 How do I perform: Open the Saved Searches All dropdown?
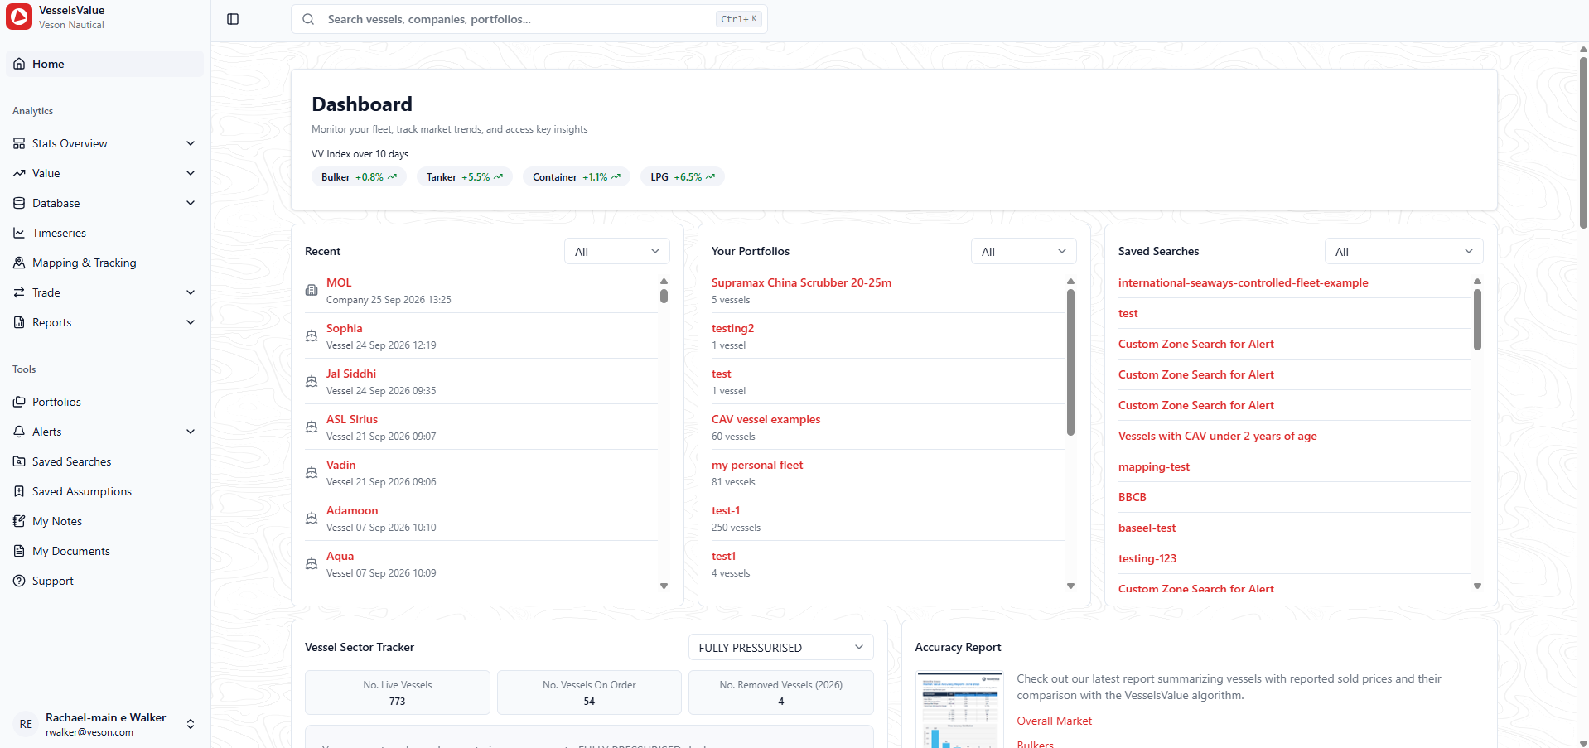pos(1404,252)
